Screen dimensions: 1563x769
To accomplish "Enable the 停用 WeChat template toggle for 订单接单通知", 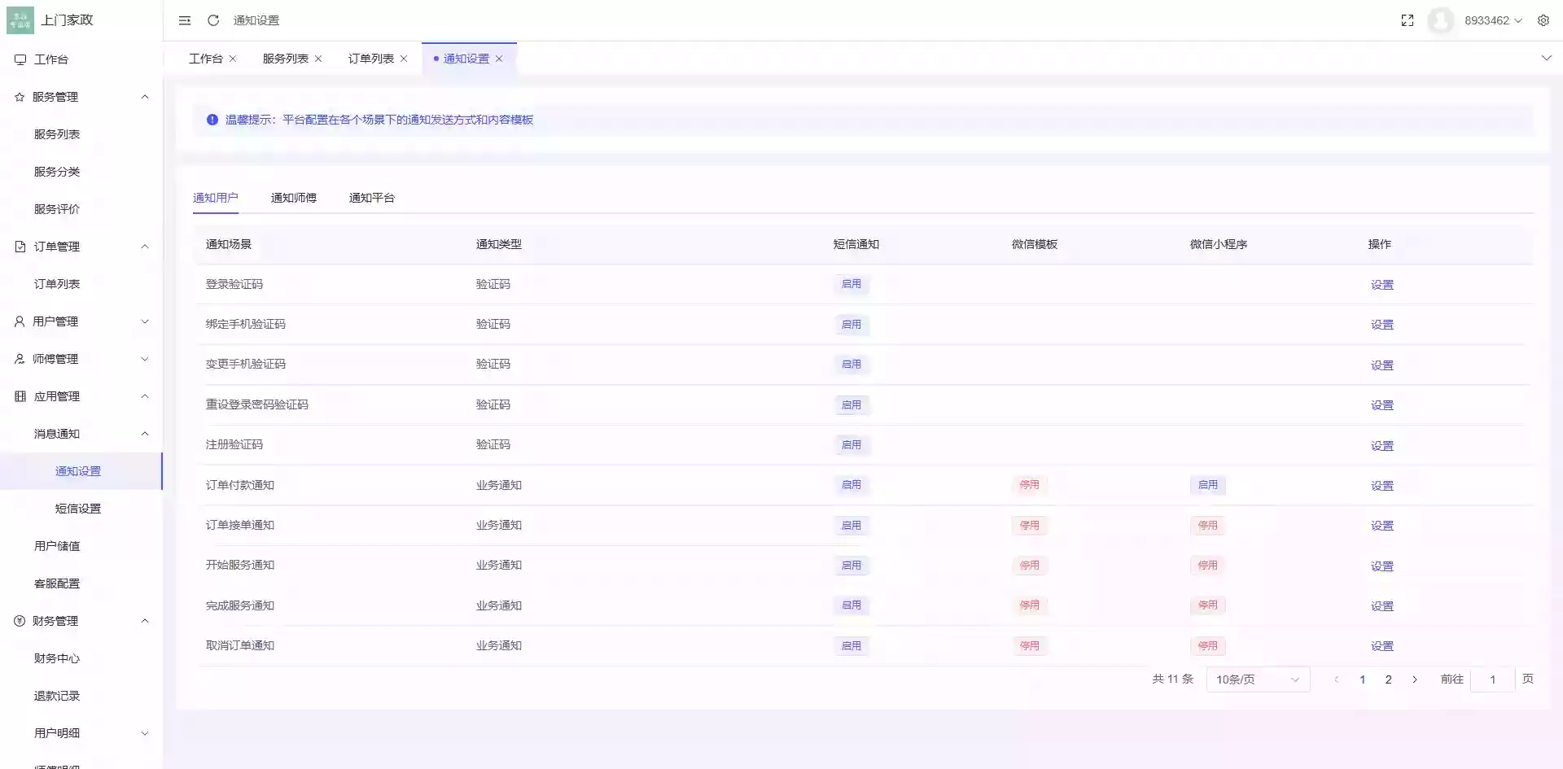I will tap(1030, 525).
